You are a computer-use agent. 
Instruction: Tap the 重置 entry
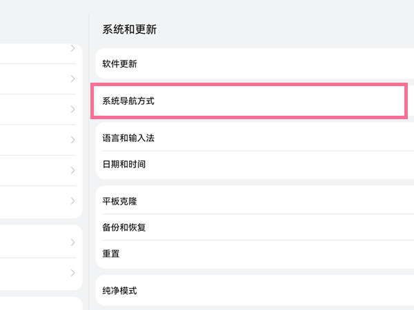[111, 254]
